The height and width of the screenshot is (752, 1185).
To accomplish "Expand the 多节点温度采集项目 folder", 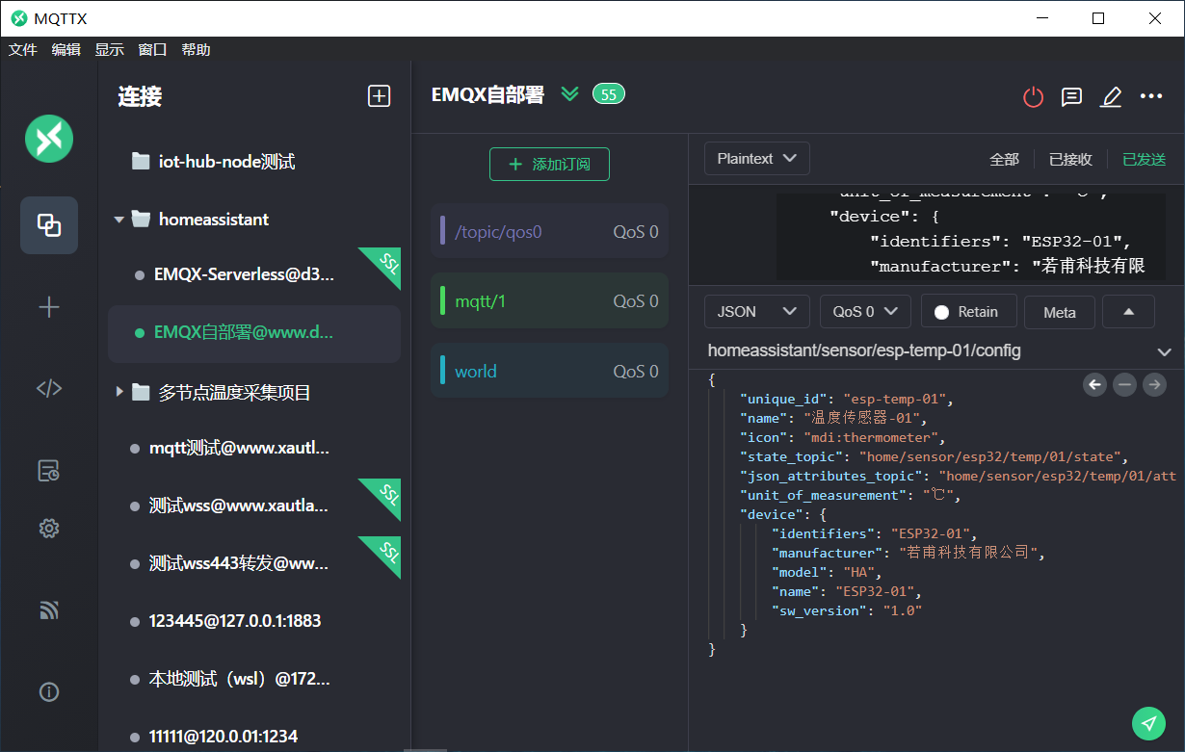I will pyautogui.click(x=119, y=392).
